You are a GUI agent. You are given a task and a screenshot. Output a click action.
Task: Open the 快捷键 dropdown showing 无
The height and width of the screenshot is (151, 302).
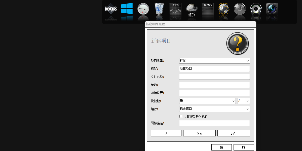click(x=207, y=101)
